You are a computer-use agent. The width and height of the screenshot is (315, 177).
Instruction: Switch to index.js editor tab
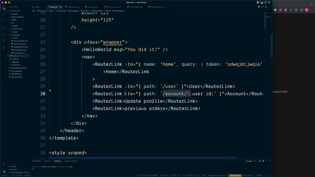[37, 7]
